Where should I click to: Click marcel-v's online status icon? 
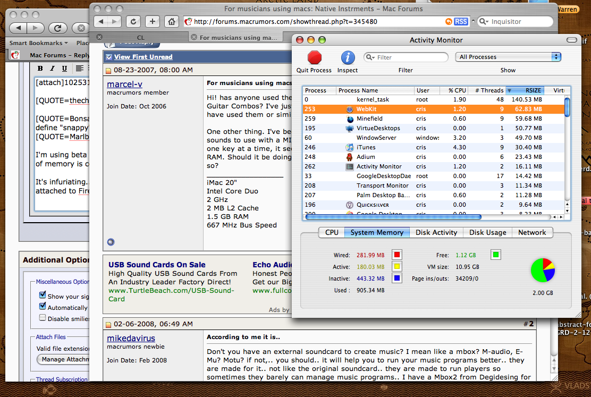pyautogui.click(x=111, y=242)
